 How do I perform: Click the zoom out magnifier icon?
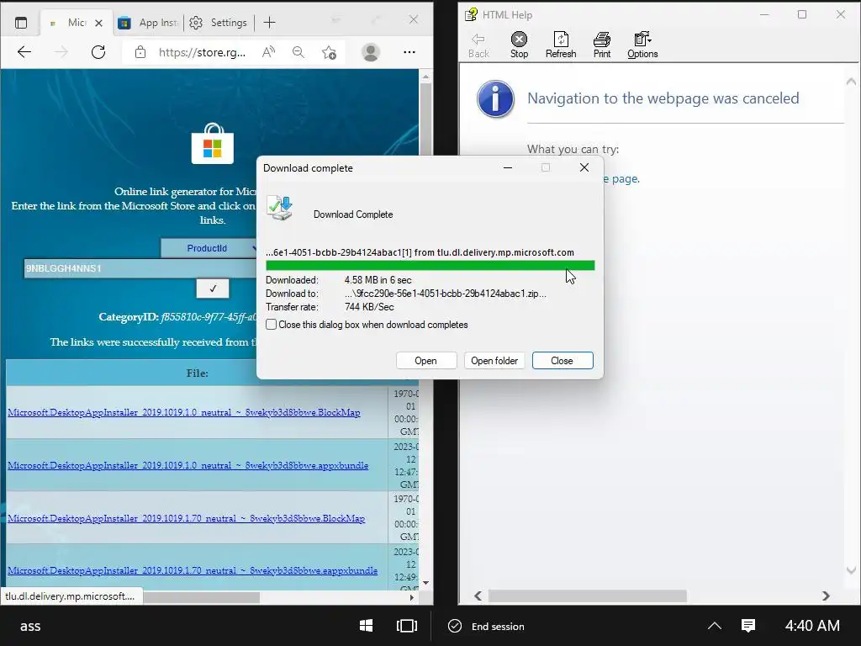[x=298, y=52]
